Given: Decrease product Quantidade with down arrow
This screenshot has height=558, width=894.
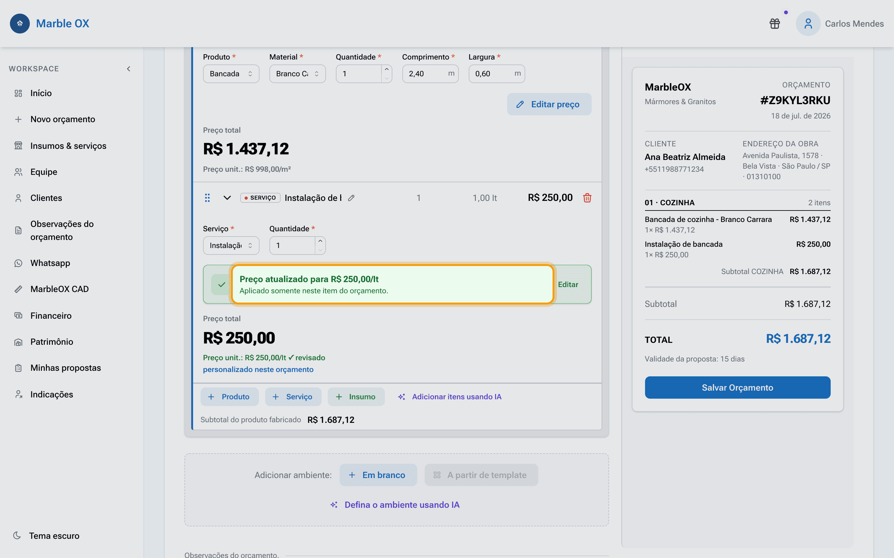Looking at the screenshot, I should [x=386, y=78].
